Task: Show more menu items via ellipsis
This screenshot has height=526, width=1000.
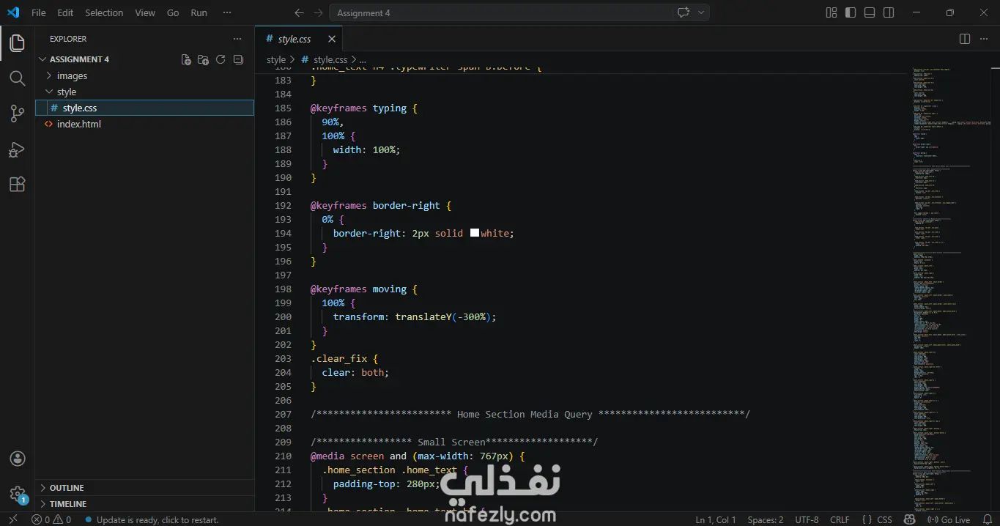Action: [x=228, y=12]
